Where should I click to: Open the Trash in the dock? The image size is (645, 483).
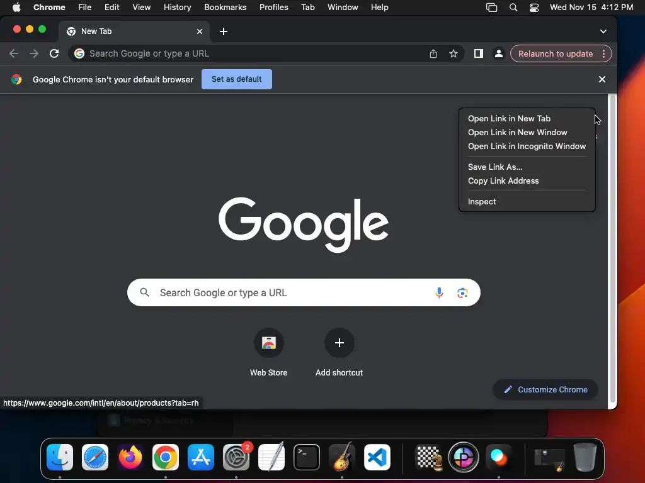click(585, 457)
